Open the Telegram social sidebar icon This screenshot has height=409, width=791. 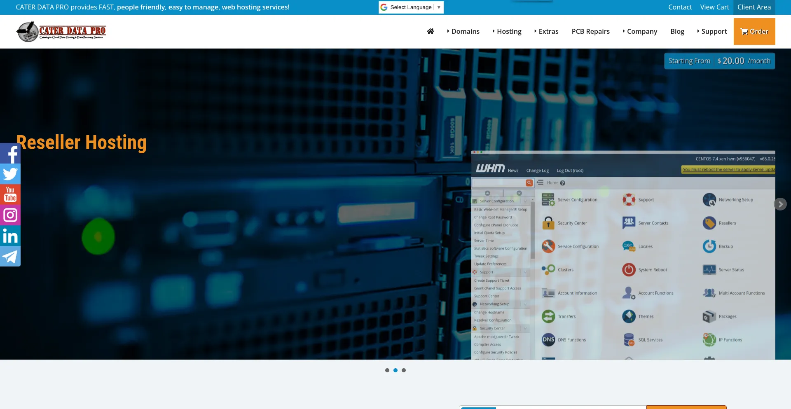coord(10,256)
